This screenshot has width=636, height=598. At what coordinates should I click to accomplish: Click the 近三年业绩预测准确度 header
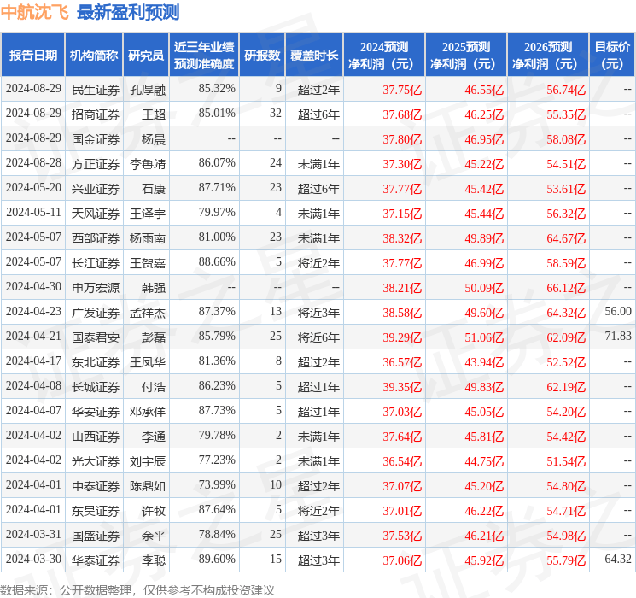tap(204, 56)
